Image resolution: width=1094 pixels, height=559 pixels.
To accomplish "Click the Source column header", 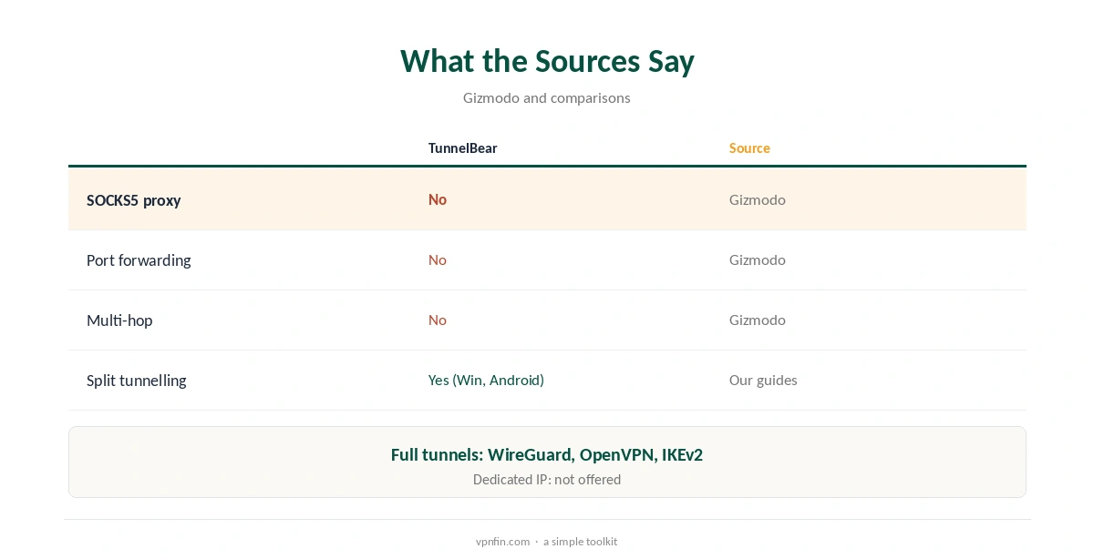I will (x=749, y=147).
